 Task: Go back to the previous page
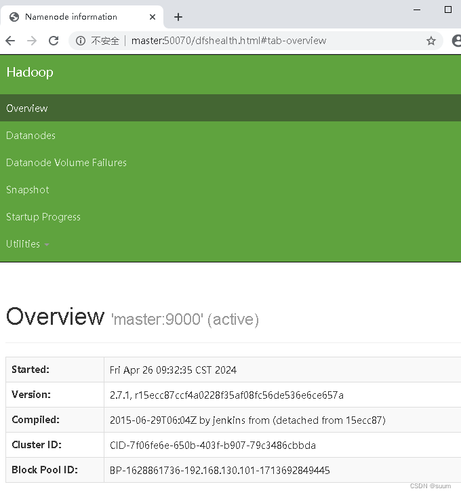coord(10,41)
